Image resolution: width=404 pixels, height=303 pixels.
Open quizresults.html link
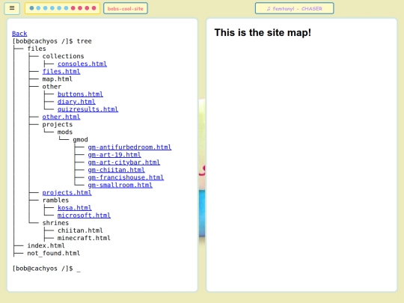(x=88, y=109)
